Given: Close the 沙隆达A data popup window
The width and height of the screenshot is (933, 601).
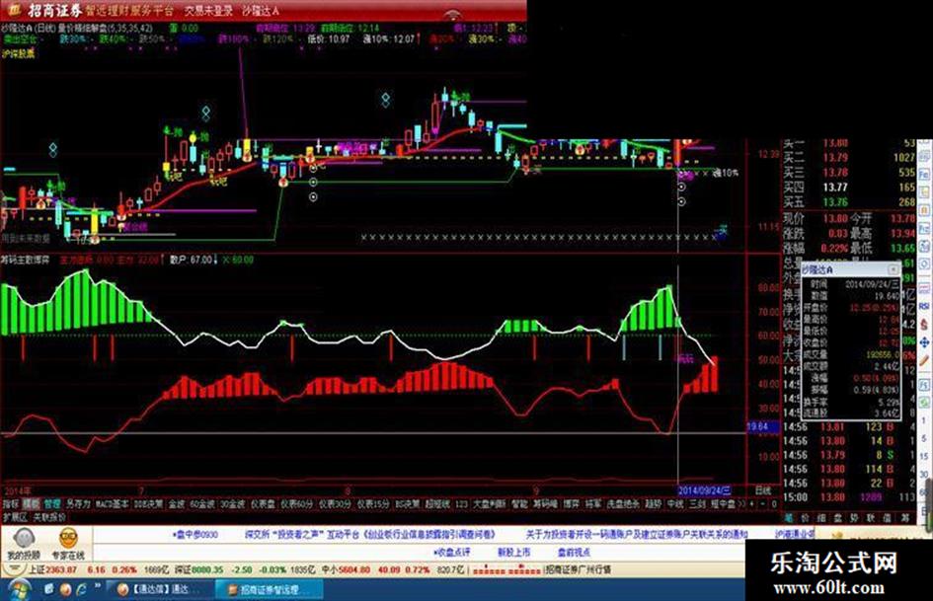Looking at the screenshot, I should click(893, 269).
